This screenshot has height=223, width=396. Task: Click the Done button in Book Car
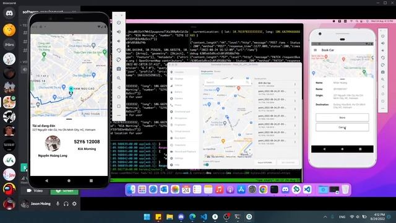342,118
